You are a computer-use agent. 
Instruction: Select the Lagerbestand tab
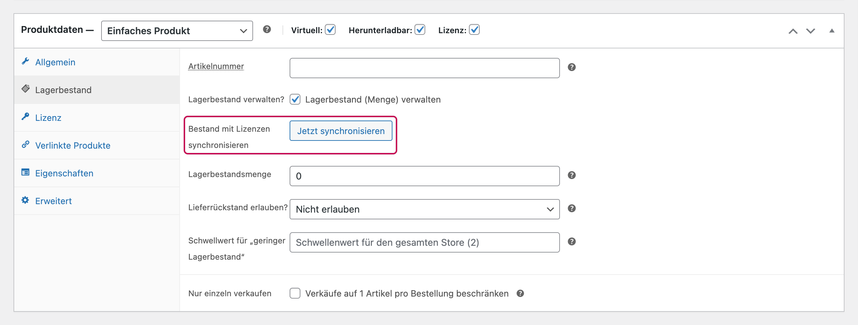tap(97, 90)
